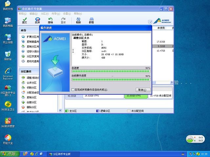Image resolution: width=210 pixels, height=157 pixels.
Task: Launch 分区助手专业版5.2 desktop icon
Action: point(8,91)
